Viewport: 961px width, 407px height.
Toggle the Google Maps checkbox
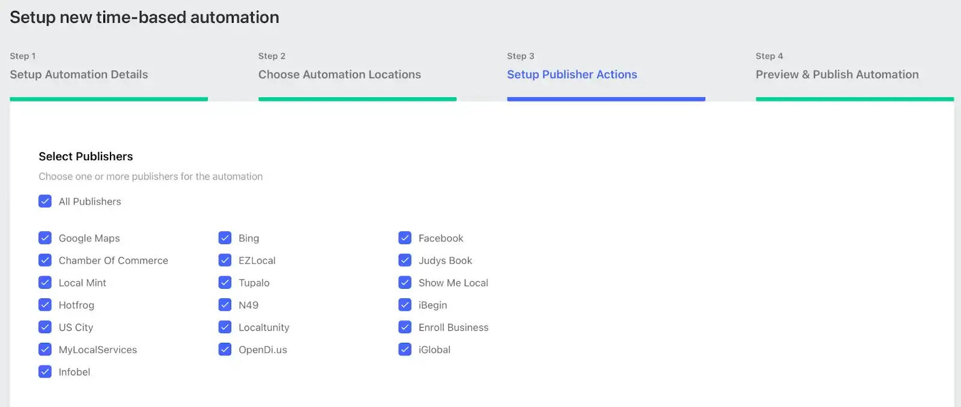coord(45,238)
